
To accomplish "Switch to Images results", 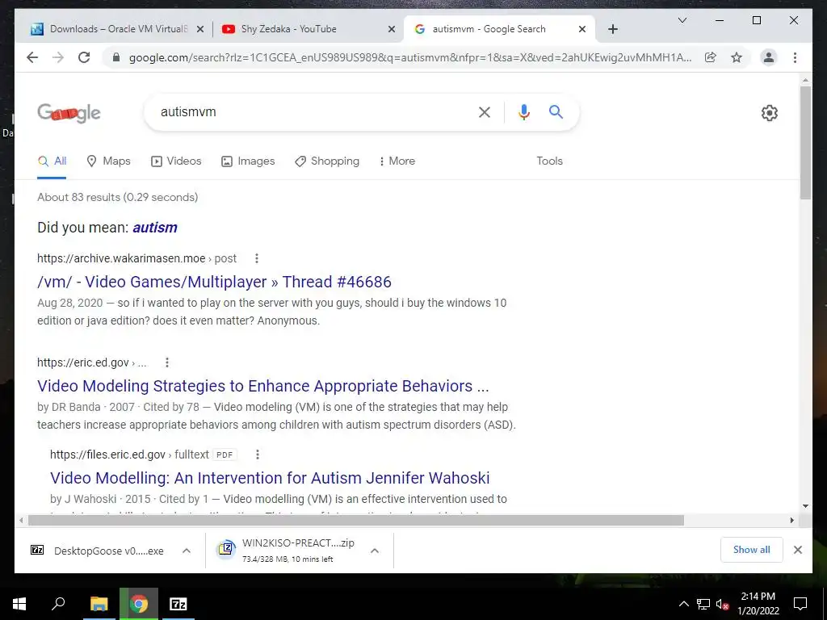I will tap(248, 161).
